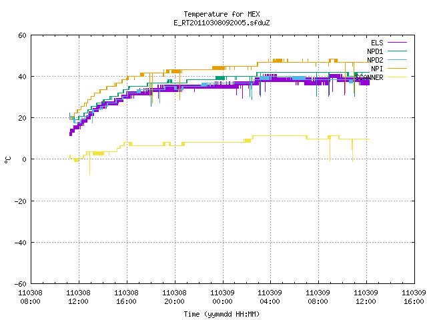Click the 'Time (yymmdd HH:MM)' axis title

coord(222,314)
